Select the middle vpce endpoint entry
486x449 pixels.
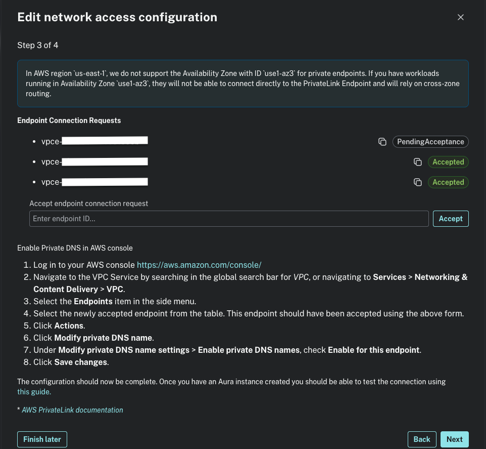(94, 161)
